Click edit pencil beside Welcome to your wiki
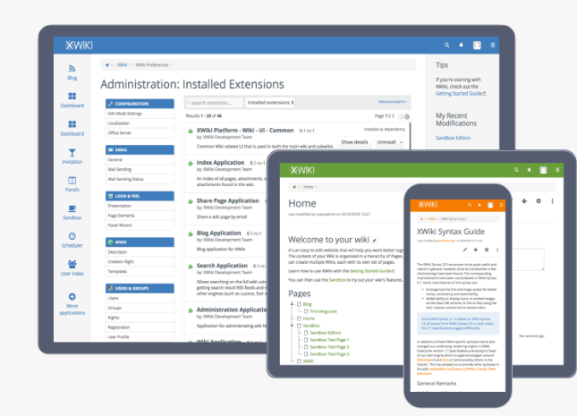Viewport: 577px width, 416px height. point(374,241)
